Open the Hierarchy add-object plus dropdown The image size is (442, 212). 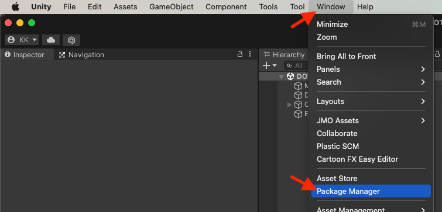coord(270,65)
